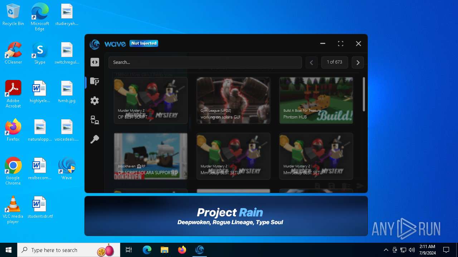Click the Wave logo in title bar

pos(95,44)
